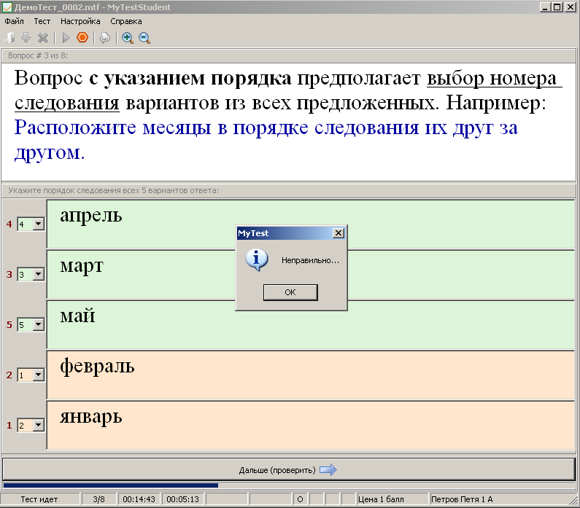Select the май answer row

point(311,325)
